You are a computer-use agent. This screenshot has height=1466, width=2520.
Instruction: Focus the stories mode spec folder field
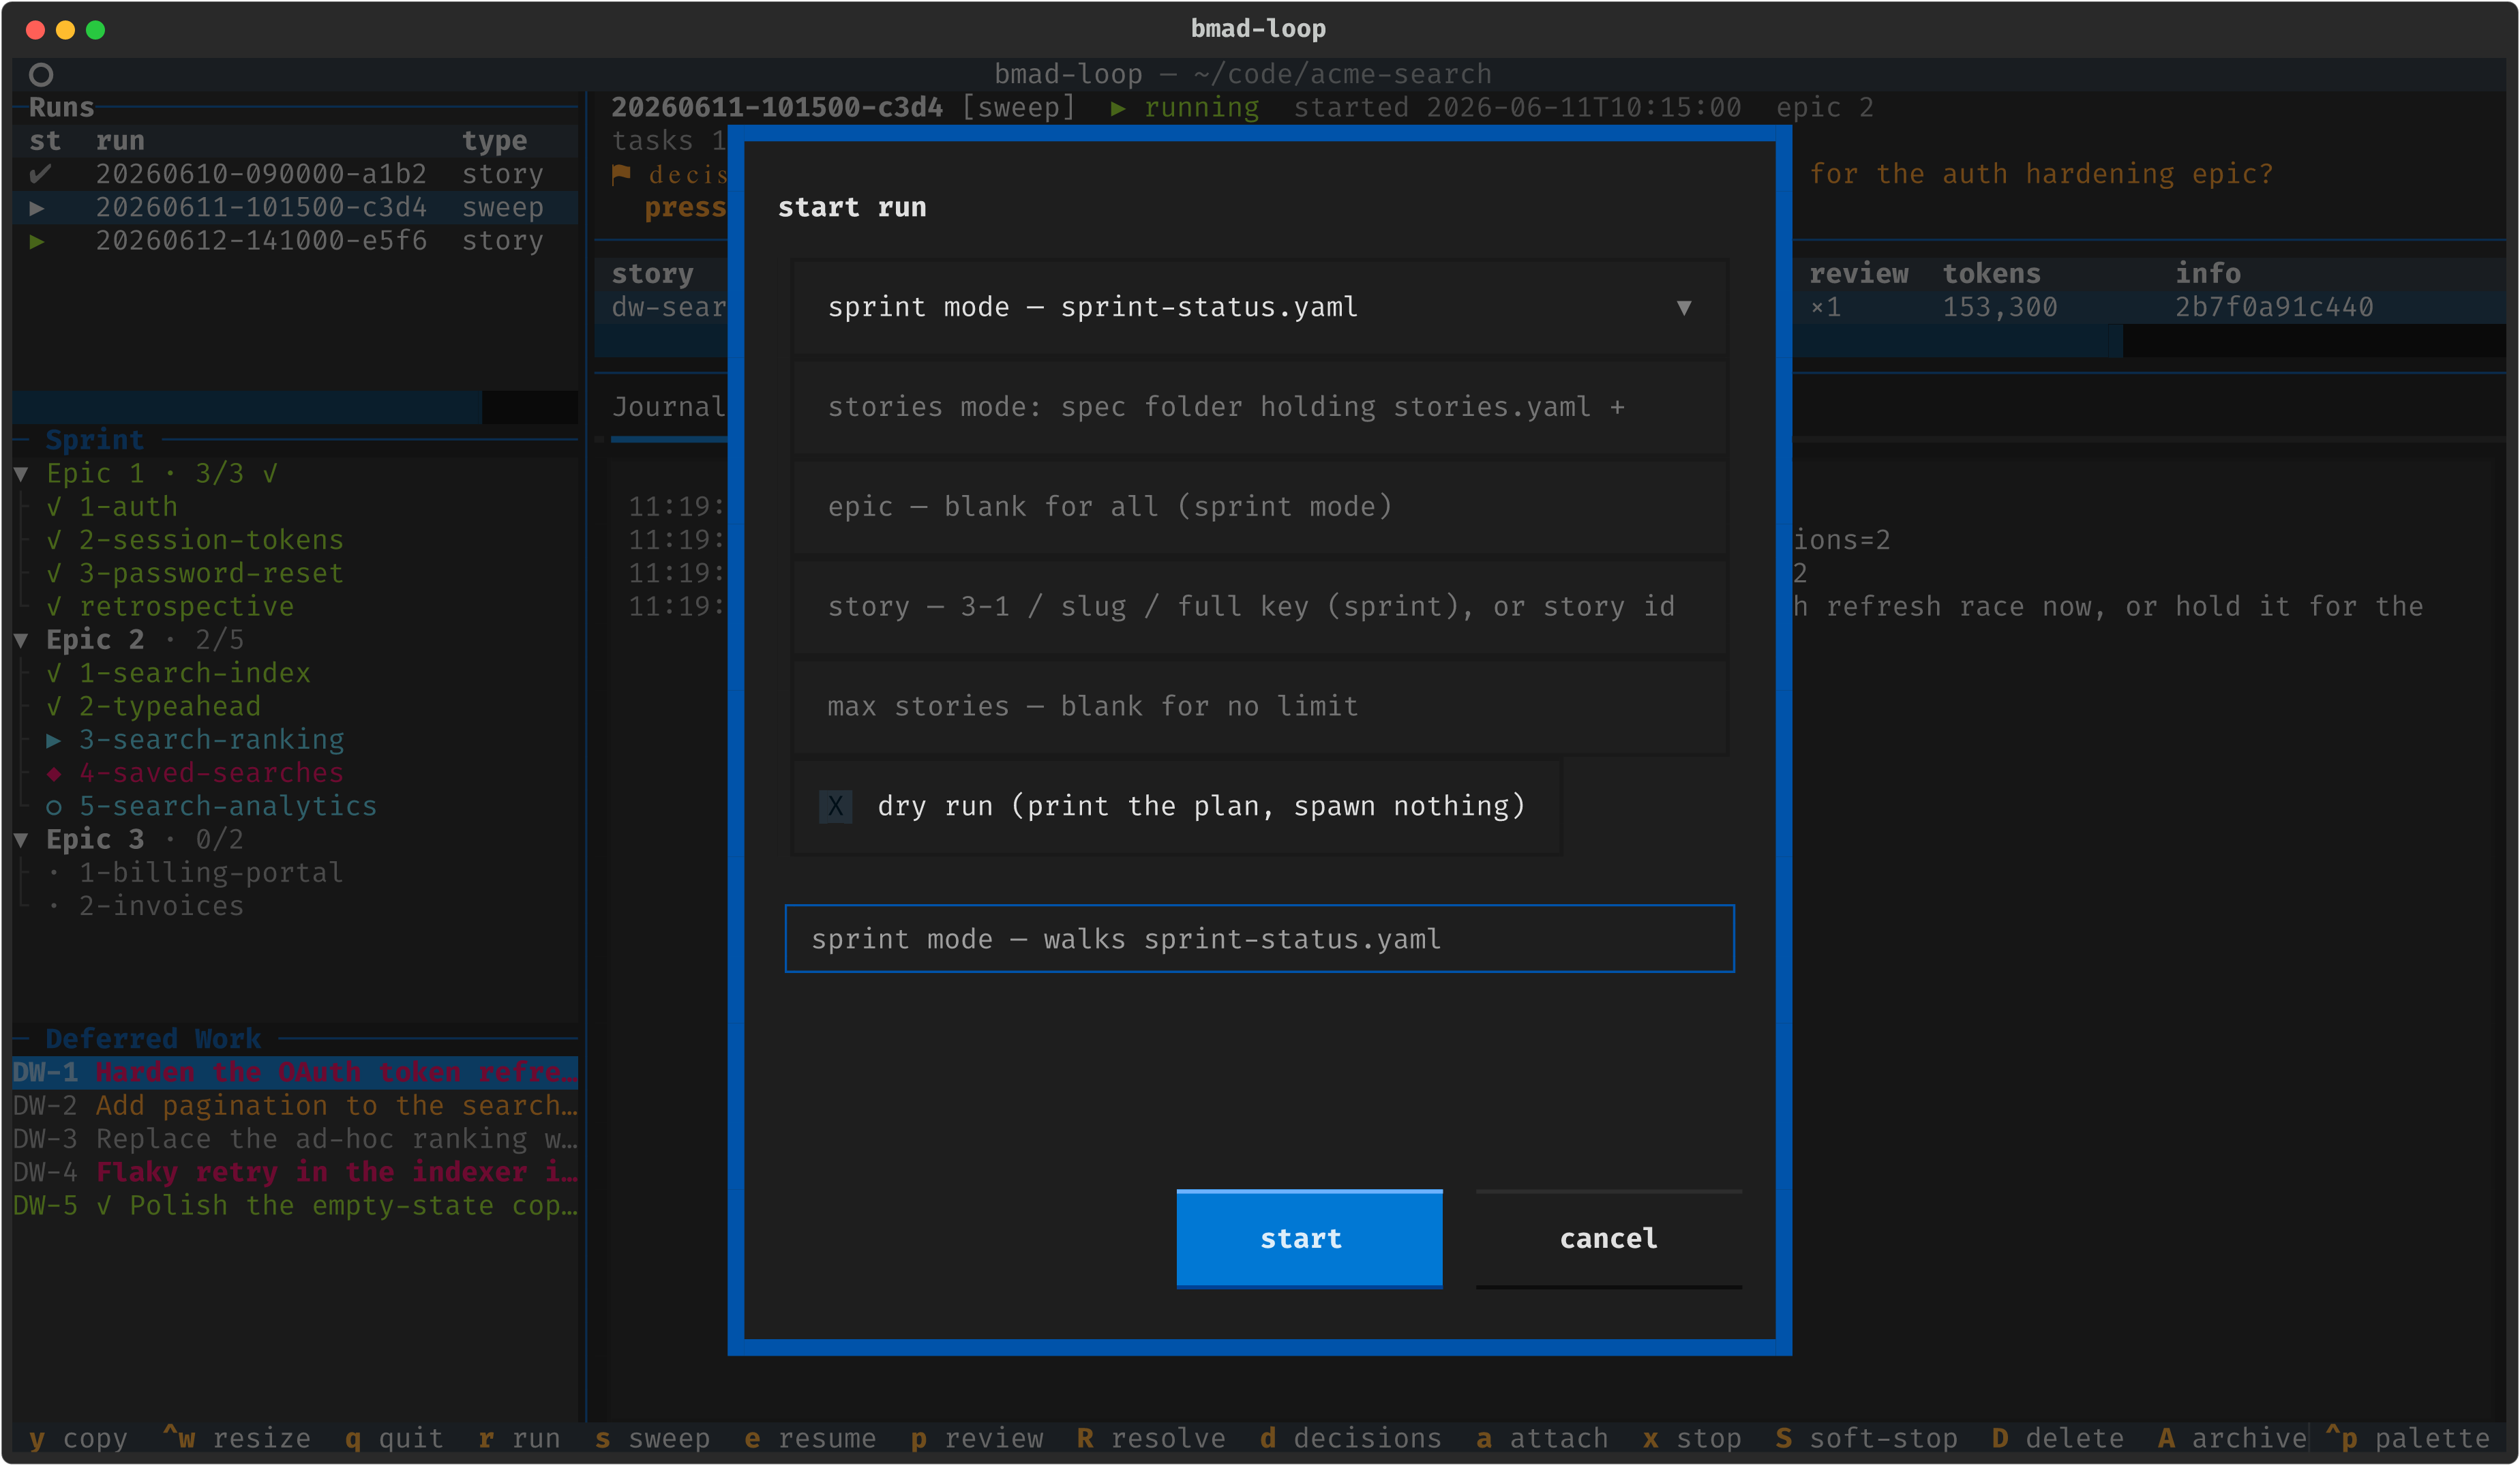(1259, 407)
